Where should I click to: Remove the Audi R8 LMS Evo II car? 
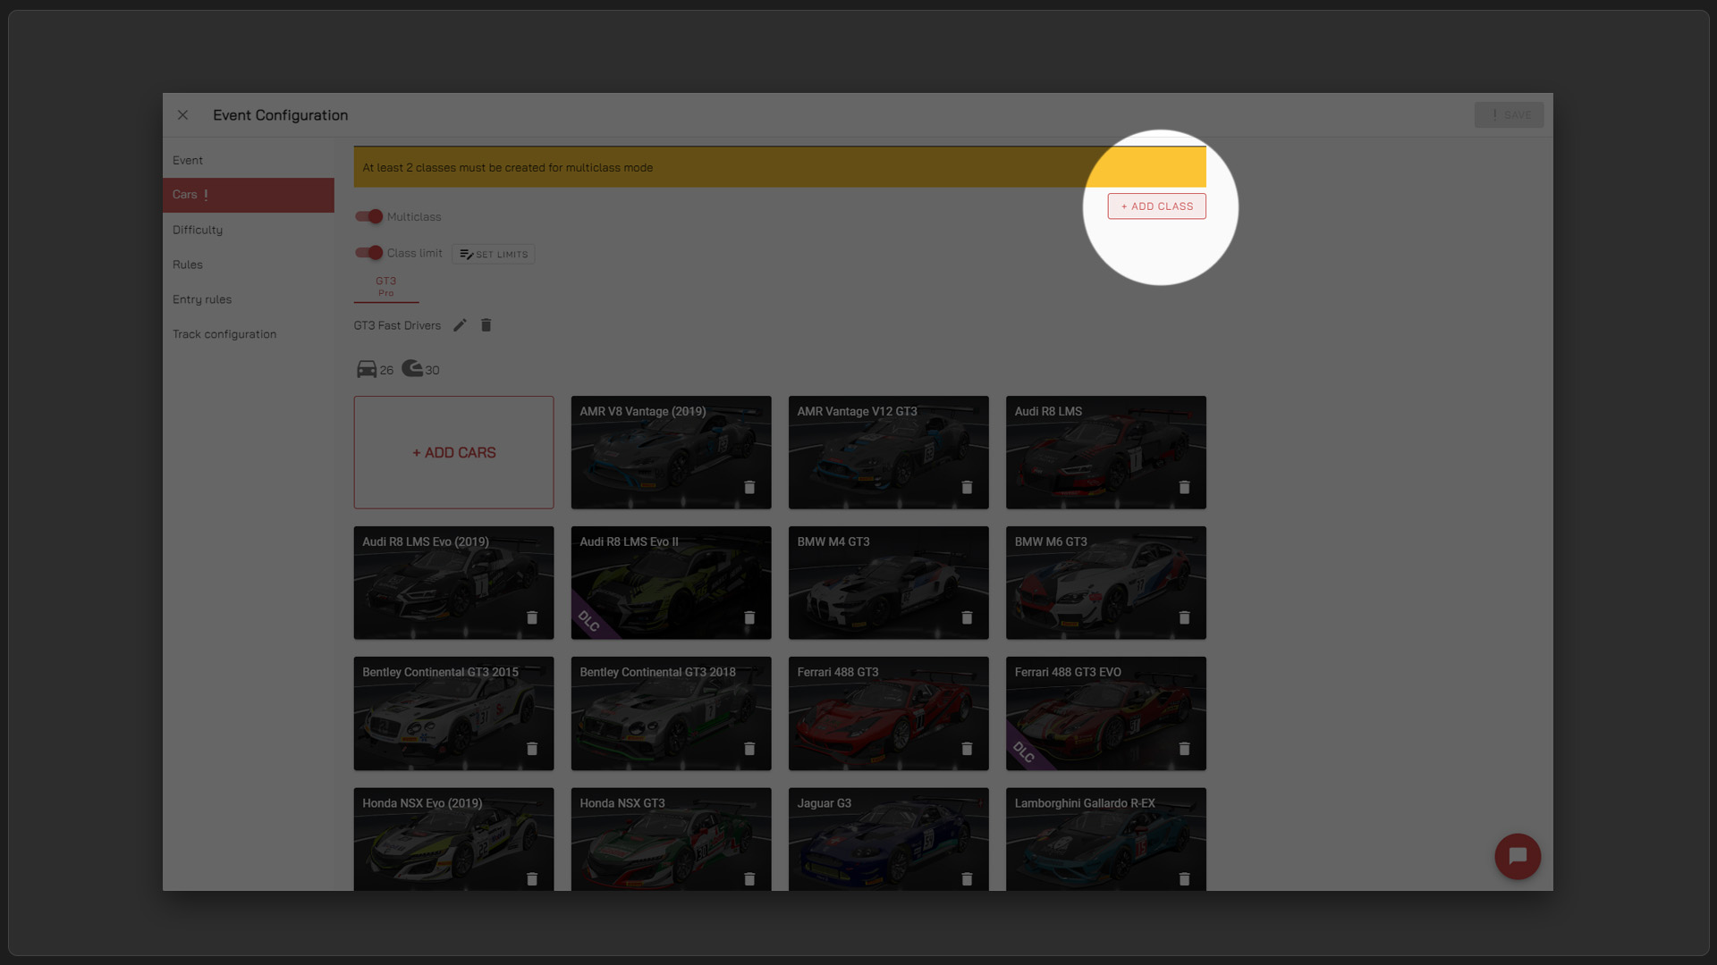pos(749,617)
